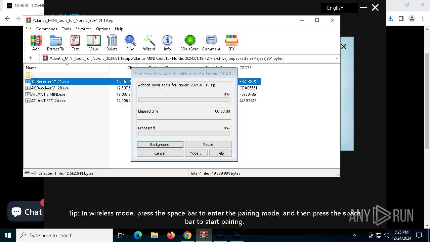Click CRC32 value 4450D64B

(x=248, y=101)
